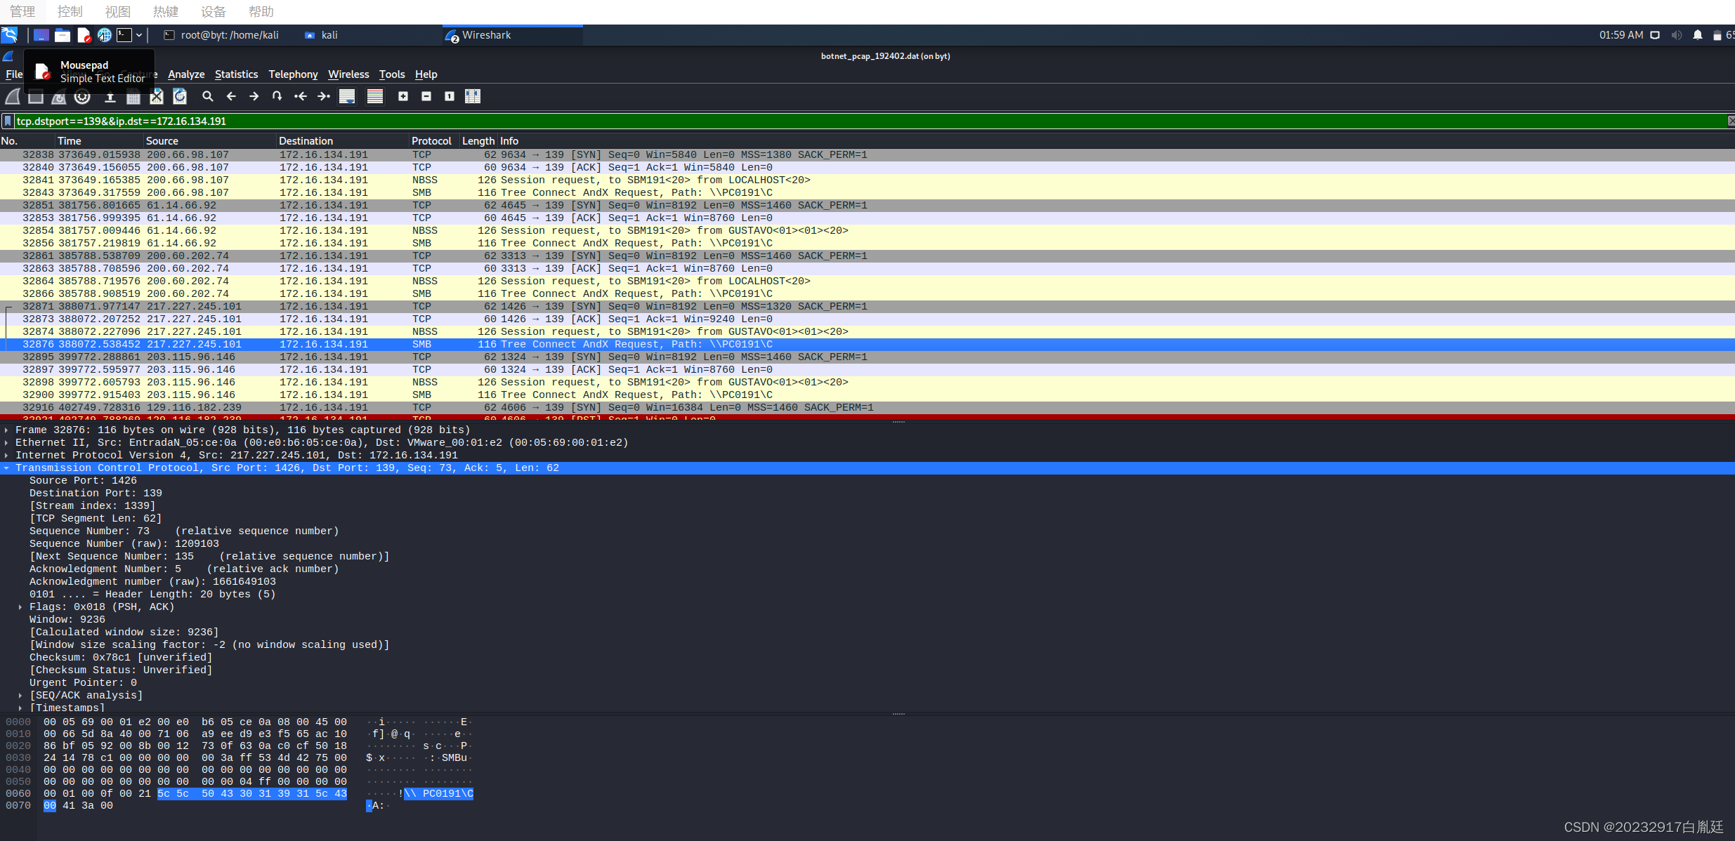Open the 管理 menu of VM window
1735x841 pixels.
point(22,11)
